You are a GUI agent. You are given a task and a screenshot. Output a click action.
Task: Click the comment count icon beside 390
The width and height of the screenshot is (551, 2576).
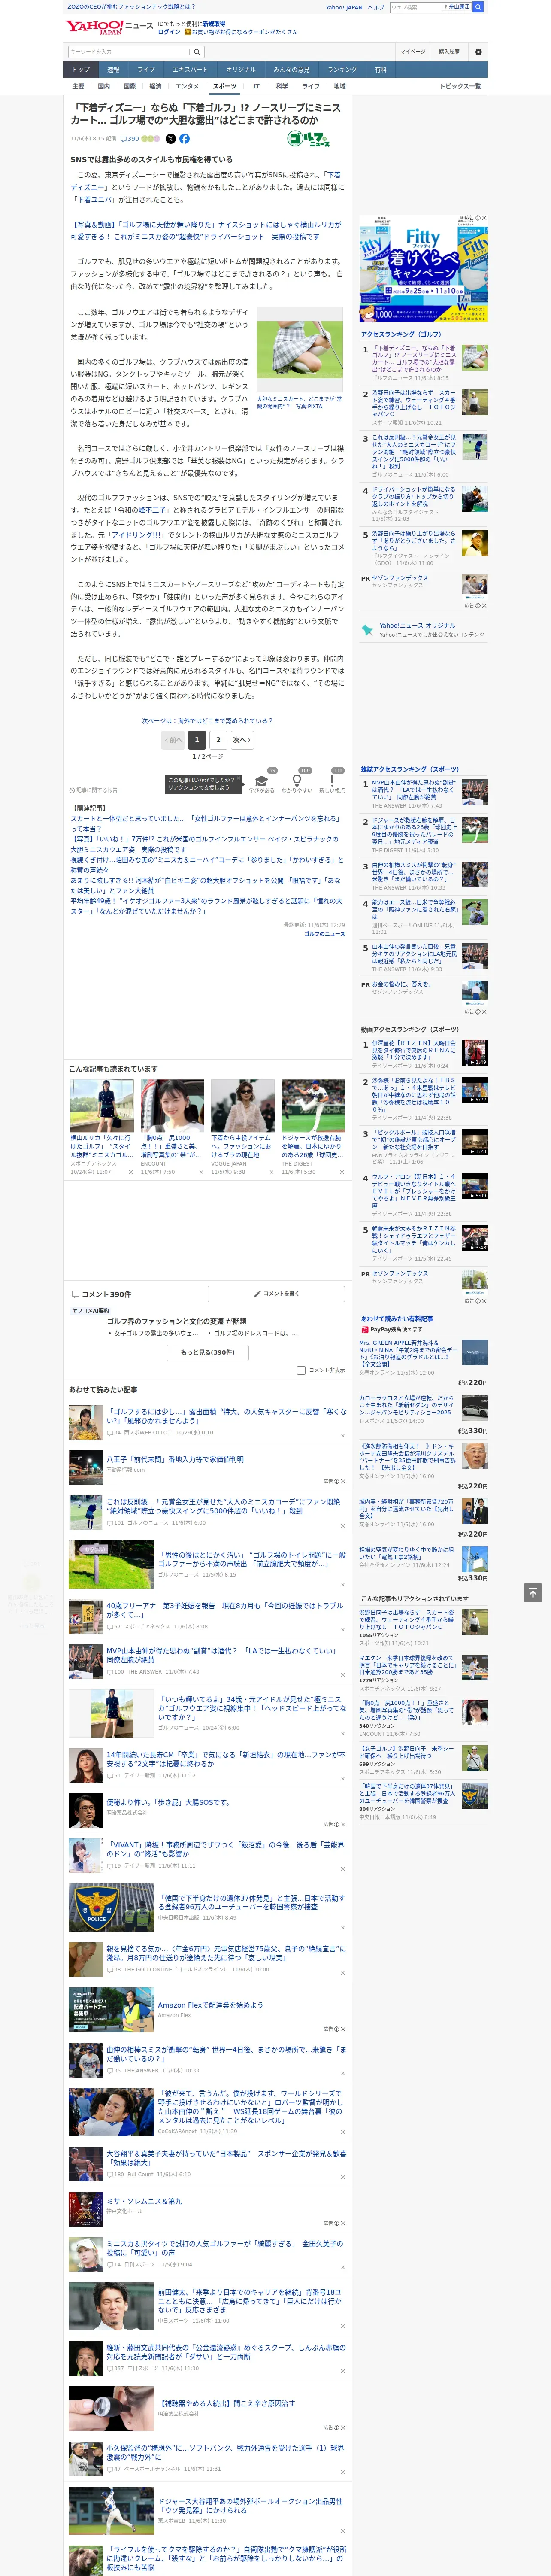[125, 139]
